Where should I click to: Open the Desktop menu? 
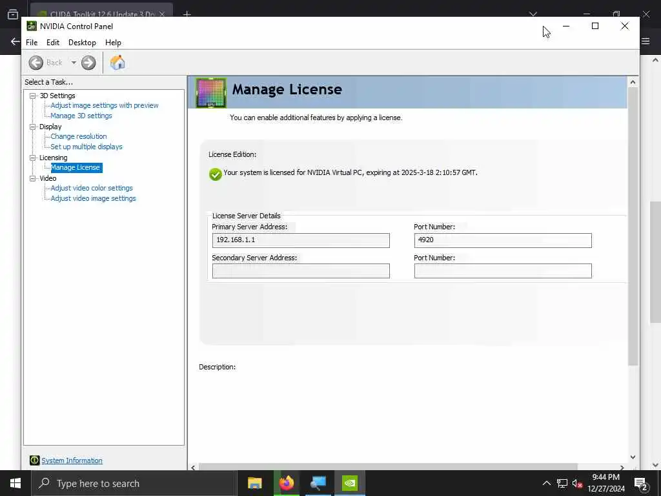point(82,43)
